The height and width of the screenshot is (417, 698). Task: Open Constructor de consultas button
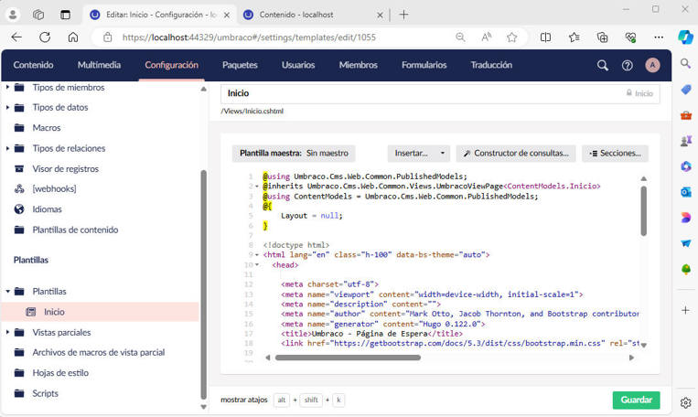point(516,154)
